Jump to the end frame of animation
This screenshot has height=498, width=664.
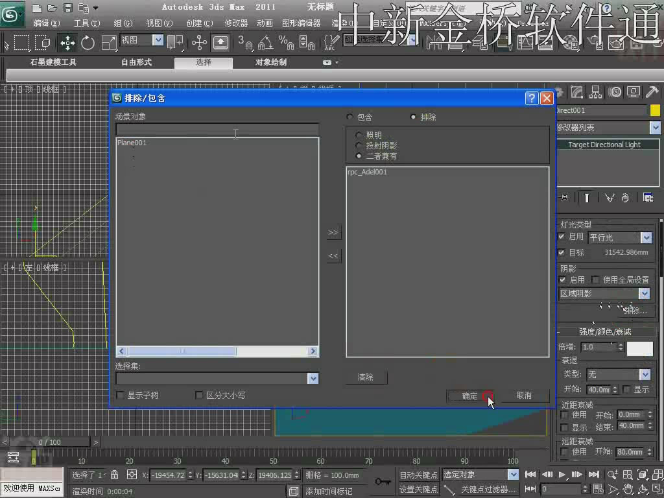[594, 475]
